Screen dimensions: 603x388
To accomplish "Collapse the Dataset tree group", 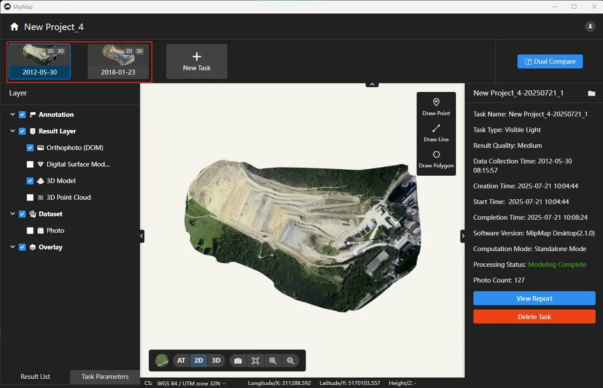I will [x=13, y=214].
